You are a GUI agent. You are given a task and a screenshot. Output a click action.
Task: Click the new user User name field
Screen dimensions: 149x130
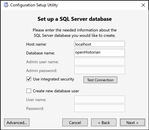point(100,99)
